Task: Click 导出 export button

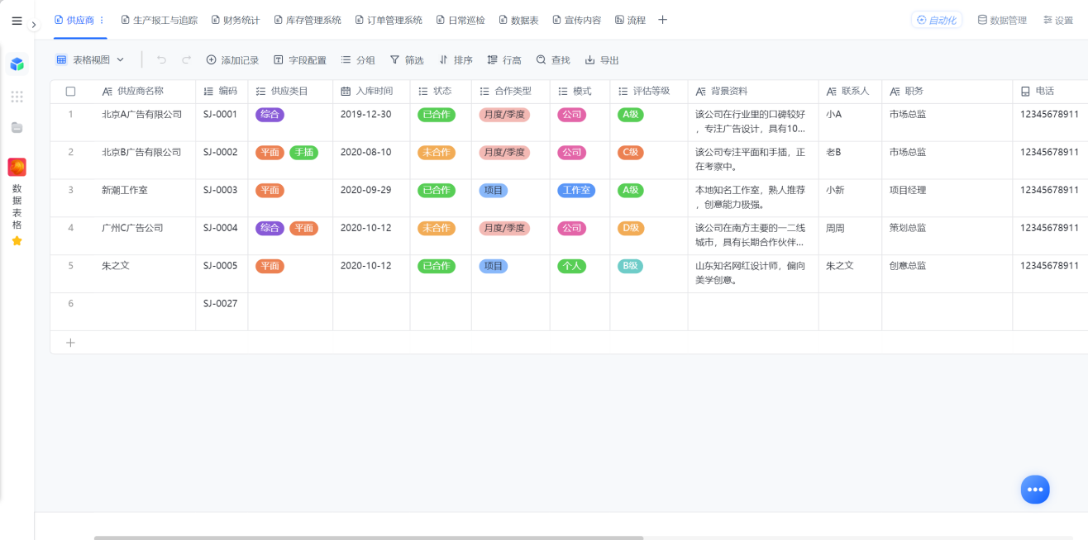Action: point(602,60)
